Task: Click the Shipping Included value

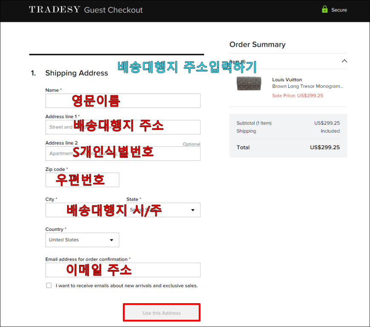Action: [330, 131]
